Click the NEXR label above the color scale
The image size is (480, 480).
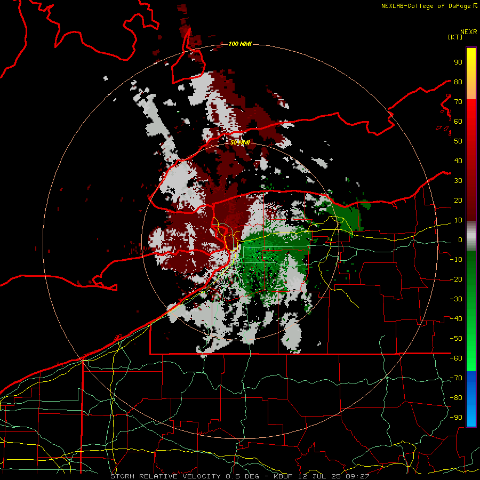click(469, 32)
